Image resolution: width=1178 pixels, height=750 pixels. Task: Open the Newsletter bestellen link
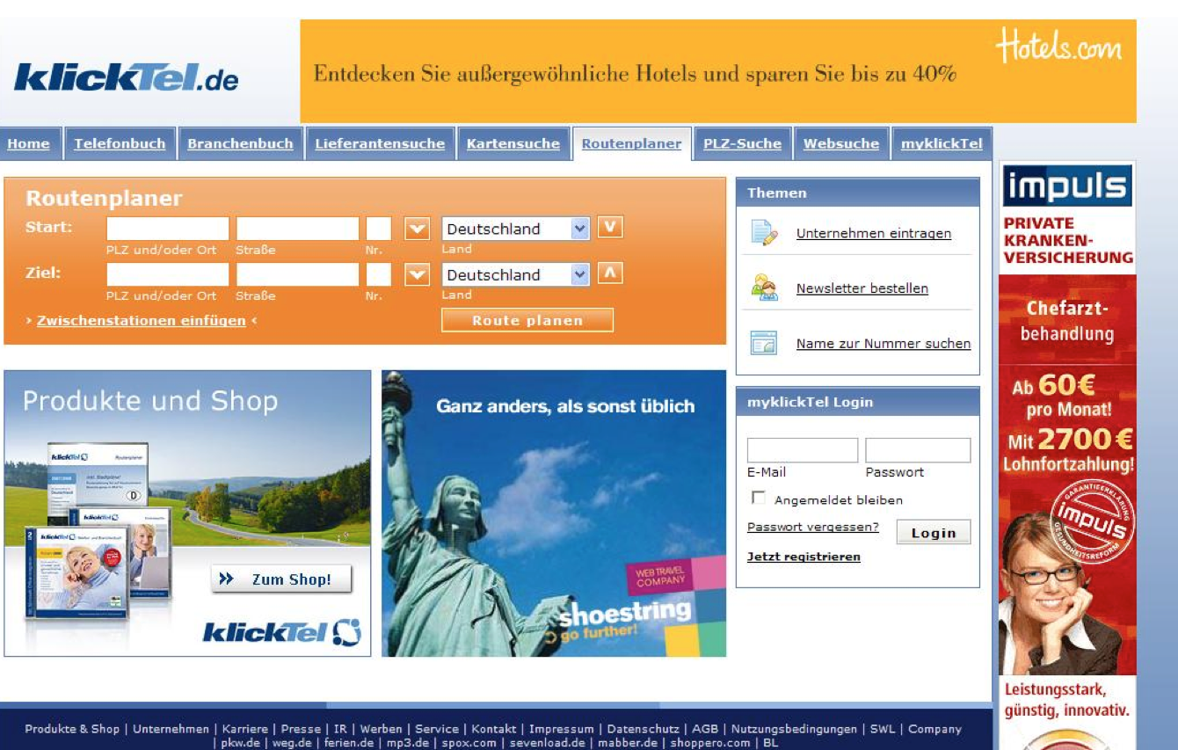pyautogui.click(x=862, y=288)
